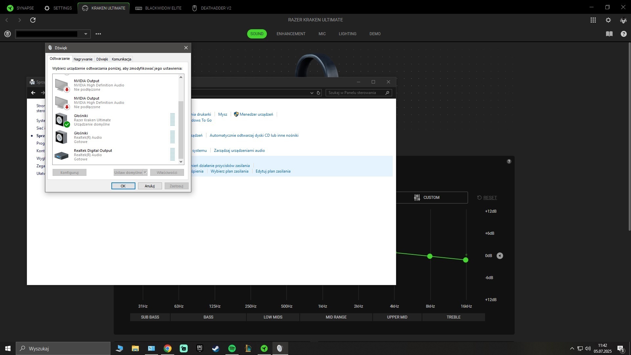The width and height of the screenshot is (631, 355).
Task: Confirm the Dźwięk dialog with OK
Action: [x=123, y=186]
